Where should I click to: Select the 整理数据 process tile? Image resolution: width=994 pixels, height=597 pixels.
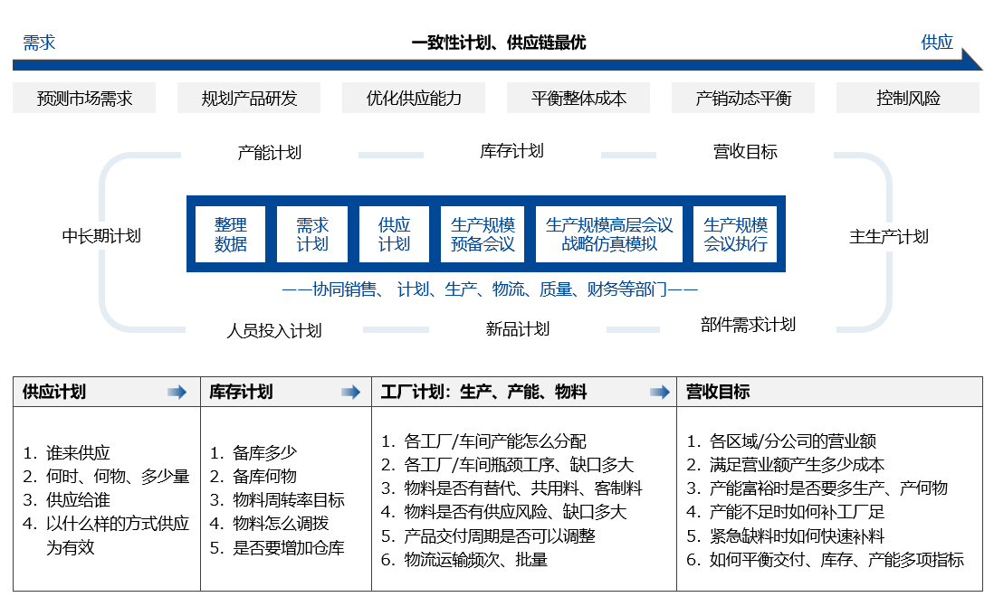229,233
